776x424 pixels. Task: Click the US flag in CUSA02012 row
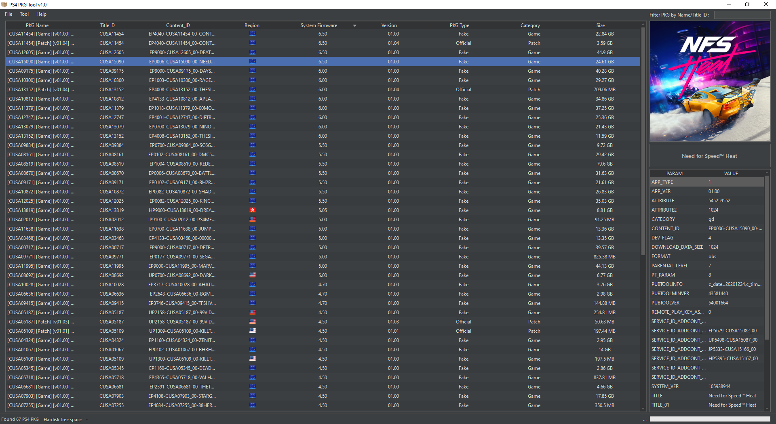click(253, 220)
